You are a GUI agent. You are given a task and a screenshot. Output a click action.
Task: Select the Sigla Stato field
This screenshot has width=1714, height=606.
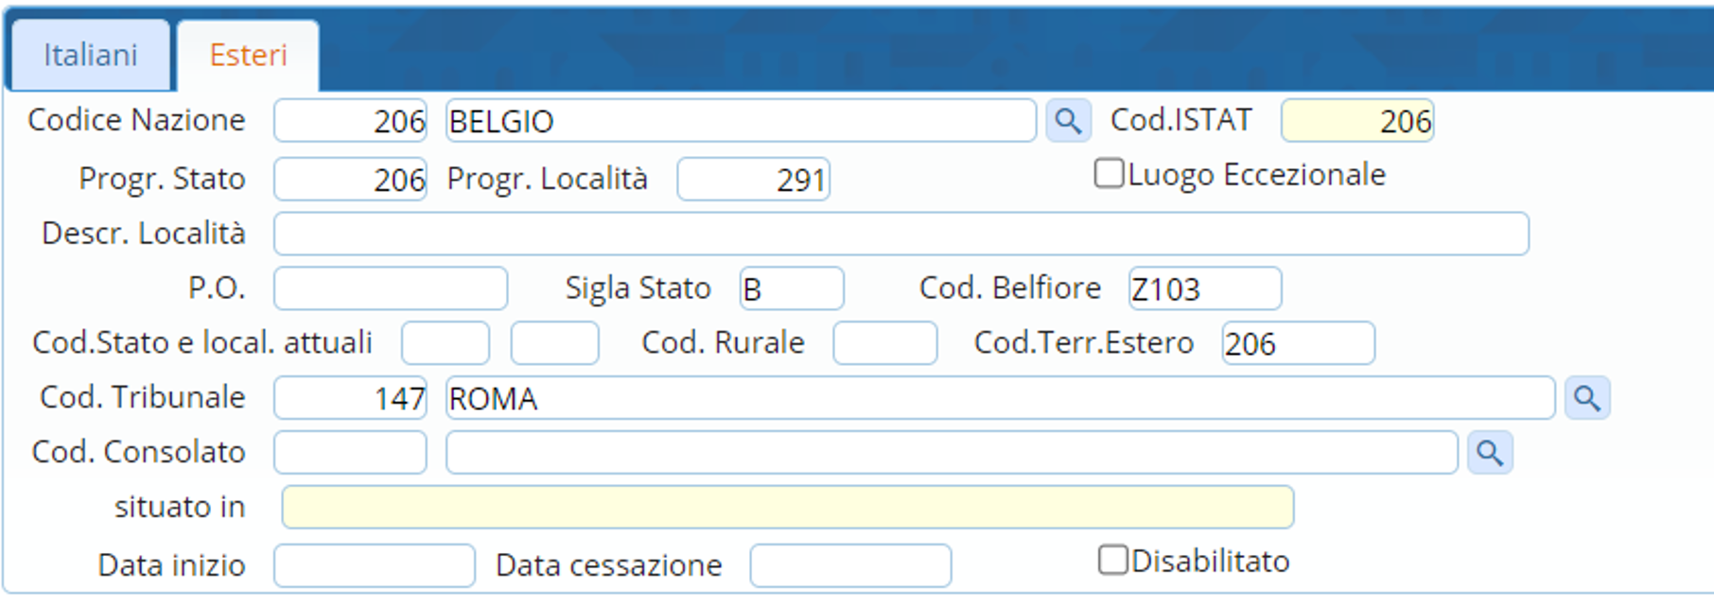pos(791,288)
